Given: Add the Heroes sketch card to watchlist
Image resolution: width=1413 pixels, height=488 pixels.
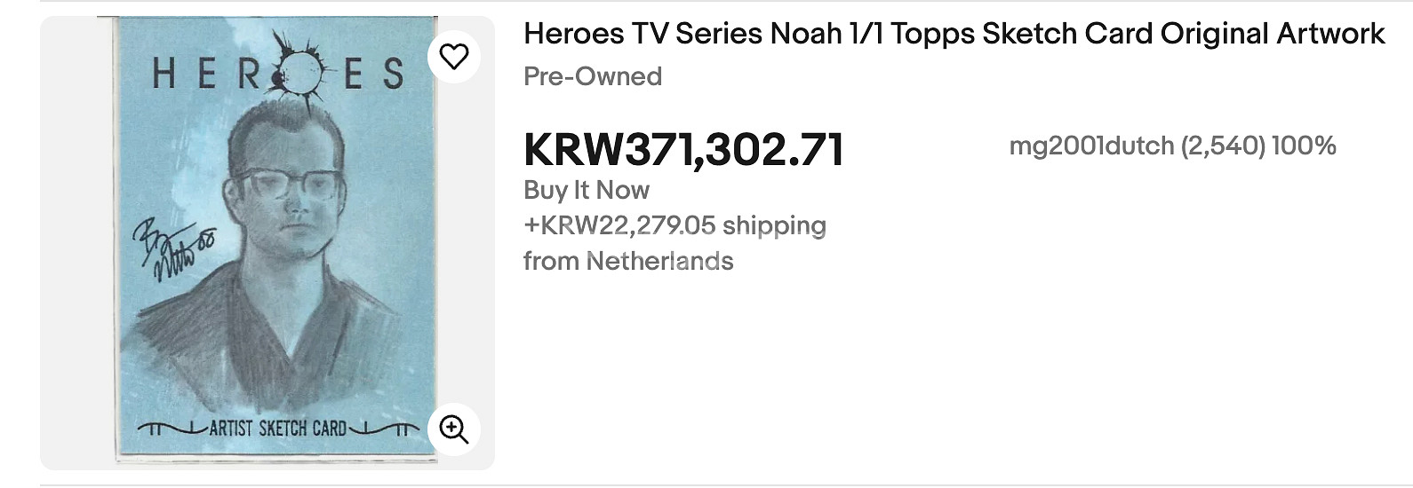Looking at the screenshot, I should pos(454,57).
